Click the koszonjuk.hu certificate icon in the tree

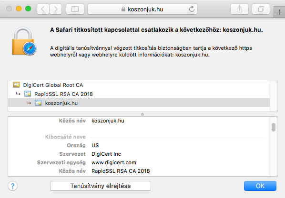point(38,103)
